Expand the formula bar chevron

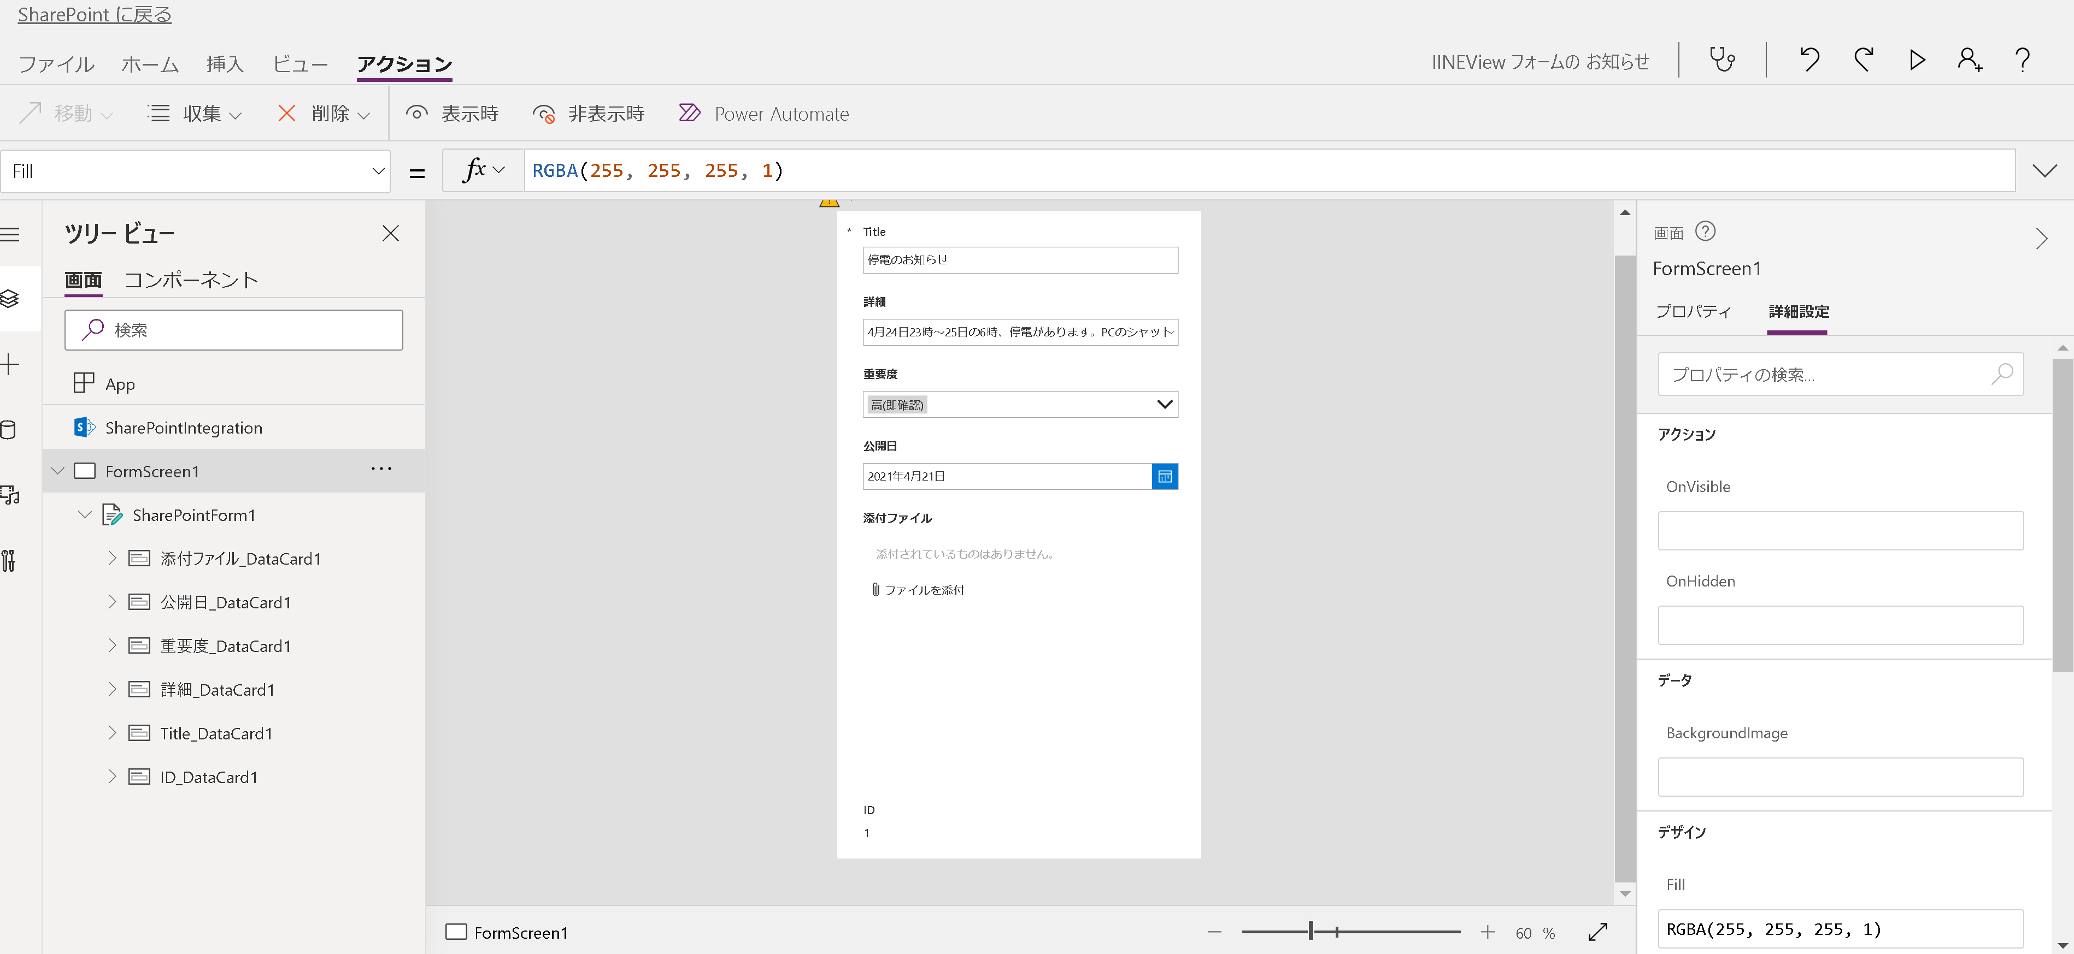[x=2044, y=170]
